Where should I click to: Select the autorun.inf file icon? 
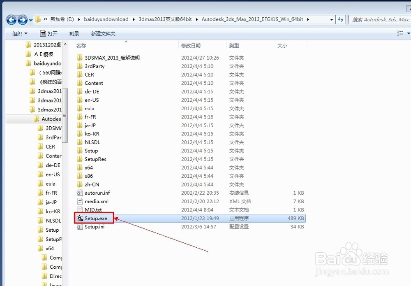coord(80,193)
